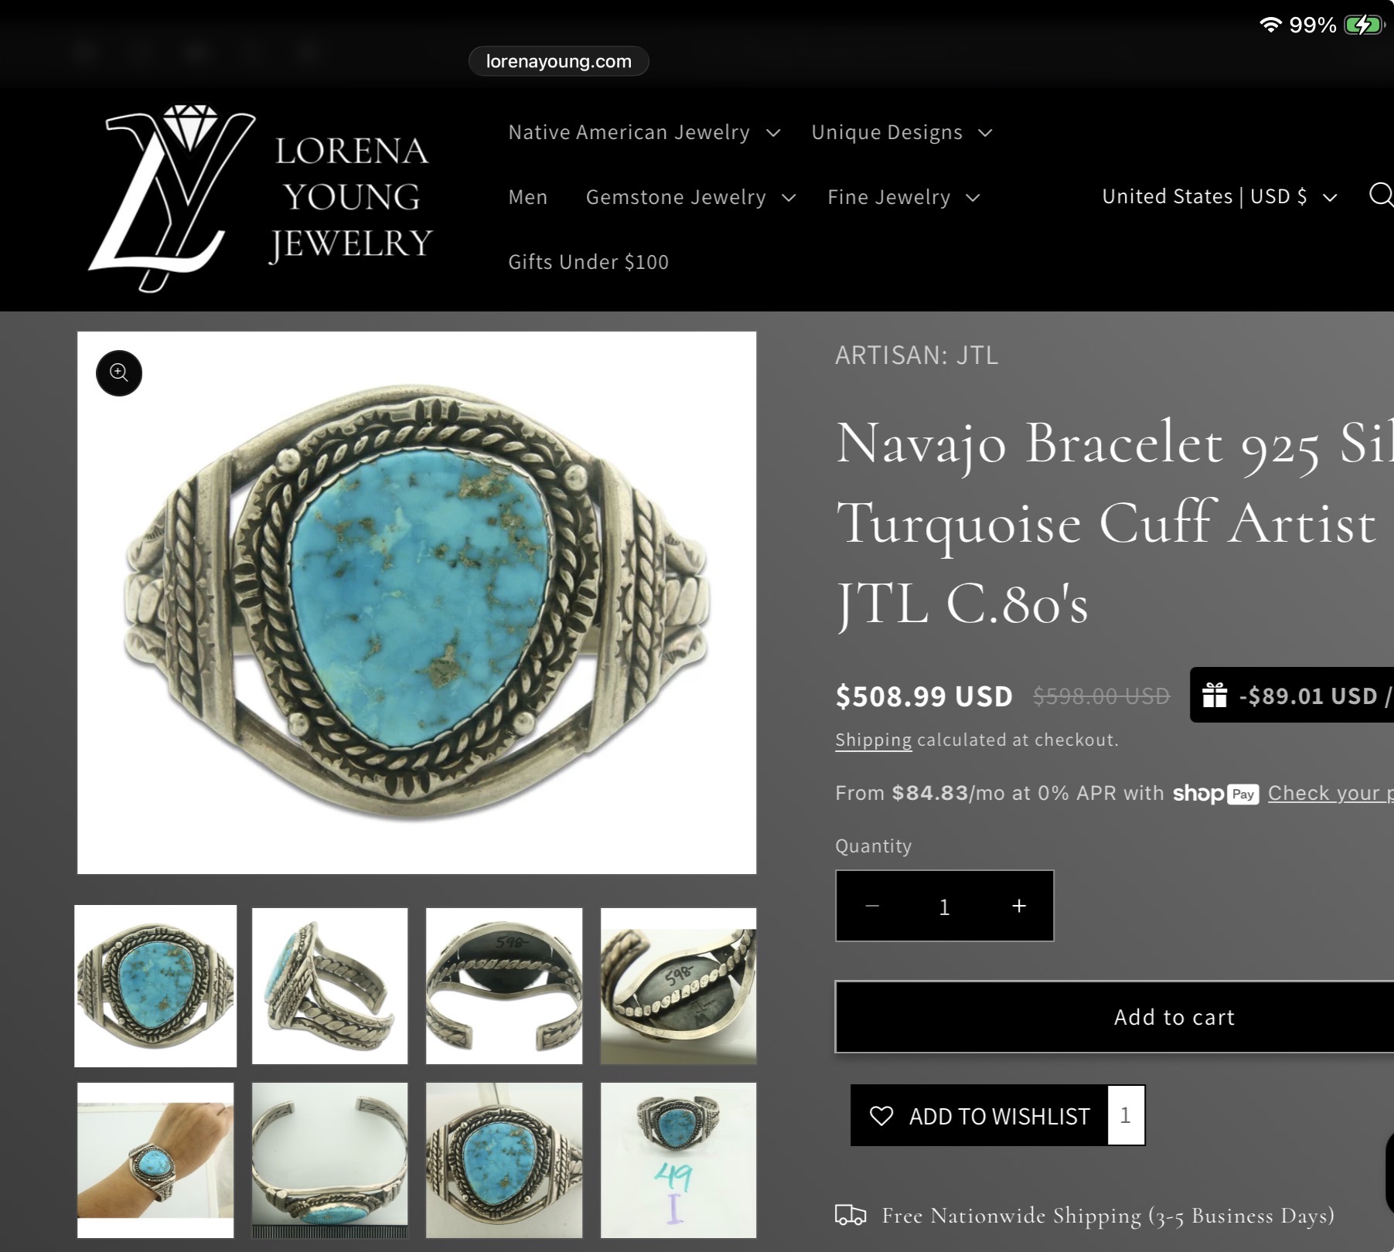Click the heart icon on wishlist button
The image size is (1394, 1252).
[x=881, y=1115]
